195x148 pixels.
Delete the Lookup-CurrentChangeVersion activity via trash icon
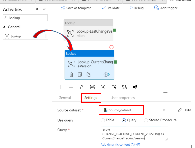pyautogui.click(x=71, y=75)
